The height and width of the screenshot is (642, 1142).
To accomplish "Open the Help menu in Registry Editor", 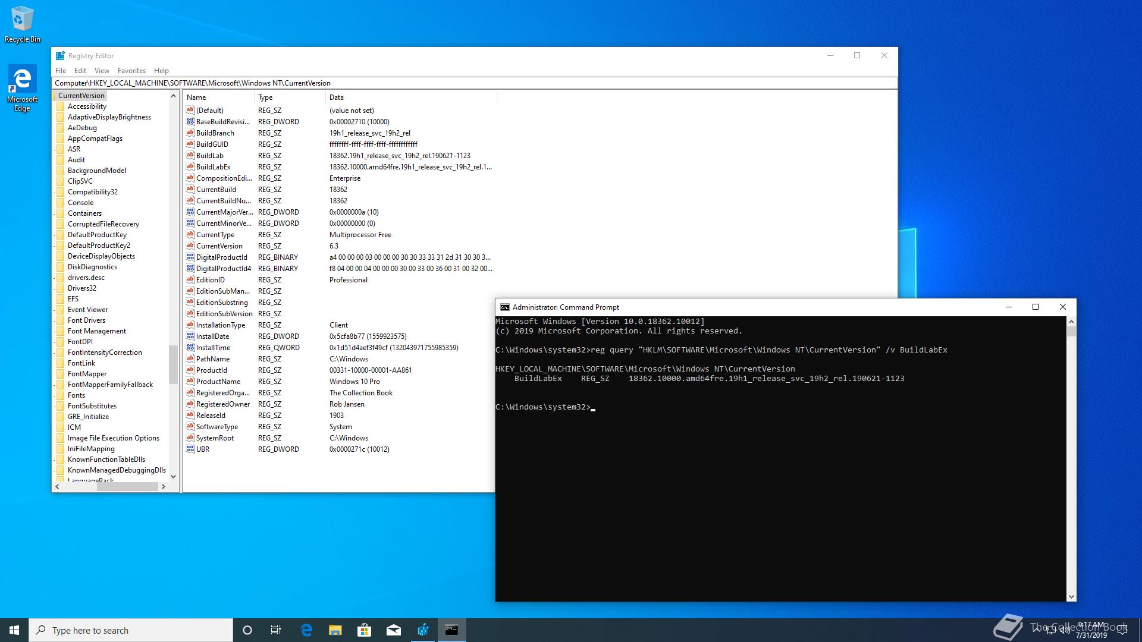I will click(x=161, y=71).
